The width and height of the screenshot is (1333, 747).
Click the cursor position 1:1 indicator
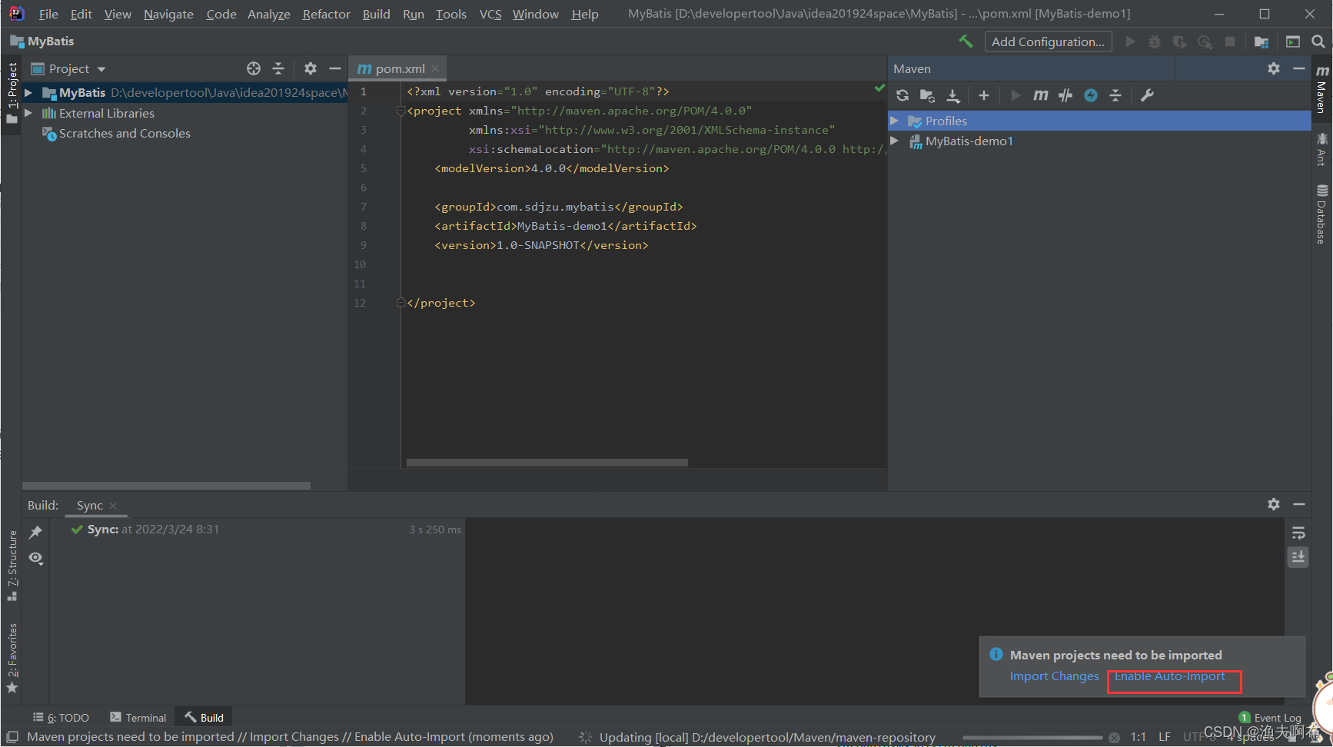[x=1138, y=737]
